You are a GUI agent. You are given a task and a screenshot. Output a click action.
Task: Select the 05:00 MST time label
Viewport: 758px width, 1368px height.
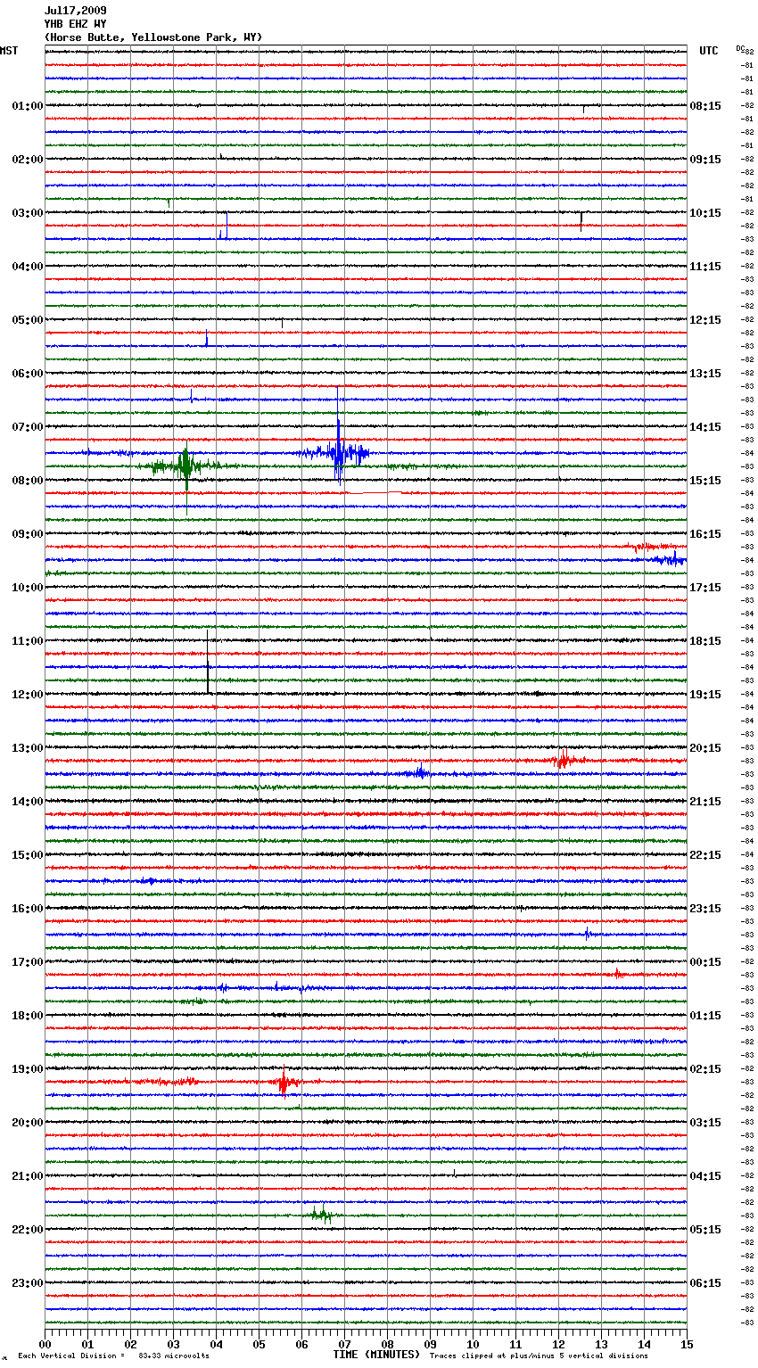pyautogui.click(x=28, y=320)
